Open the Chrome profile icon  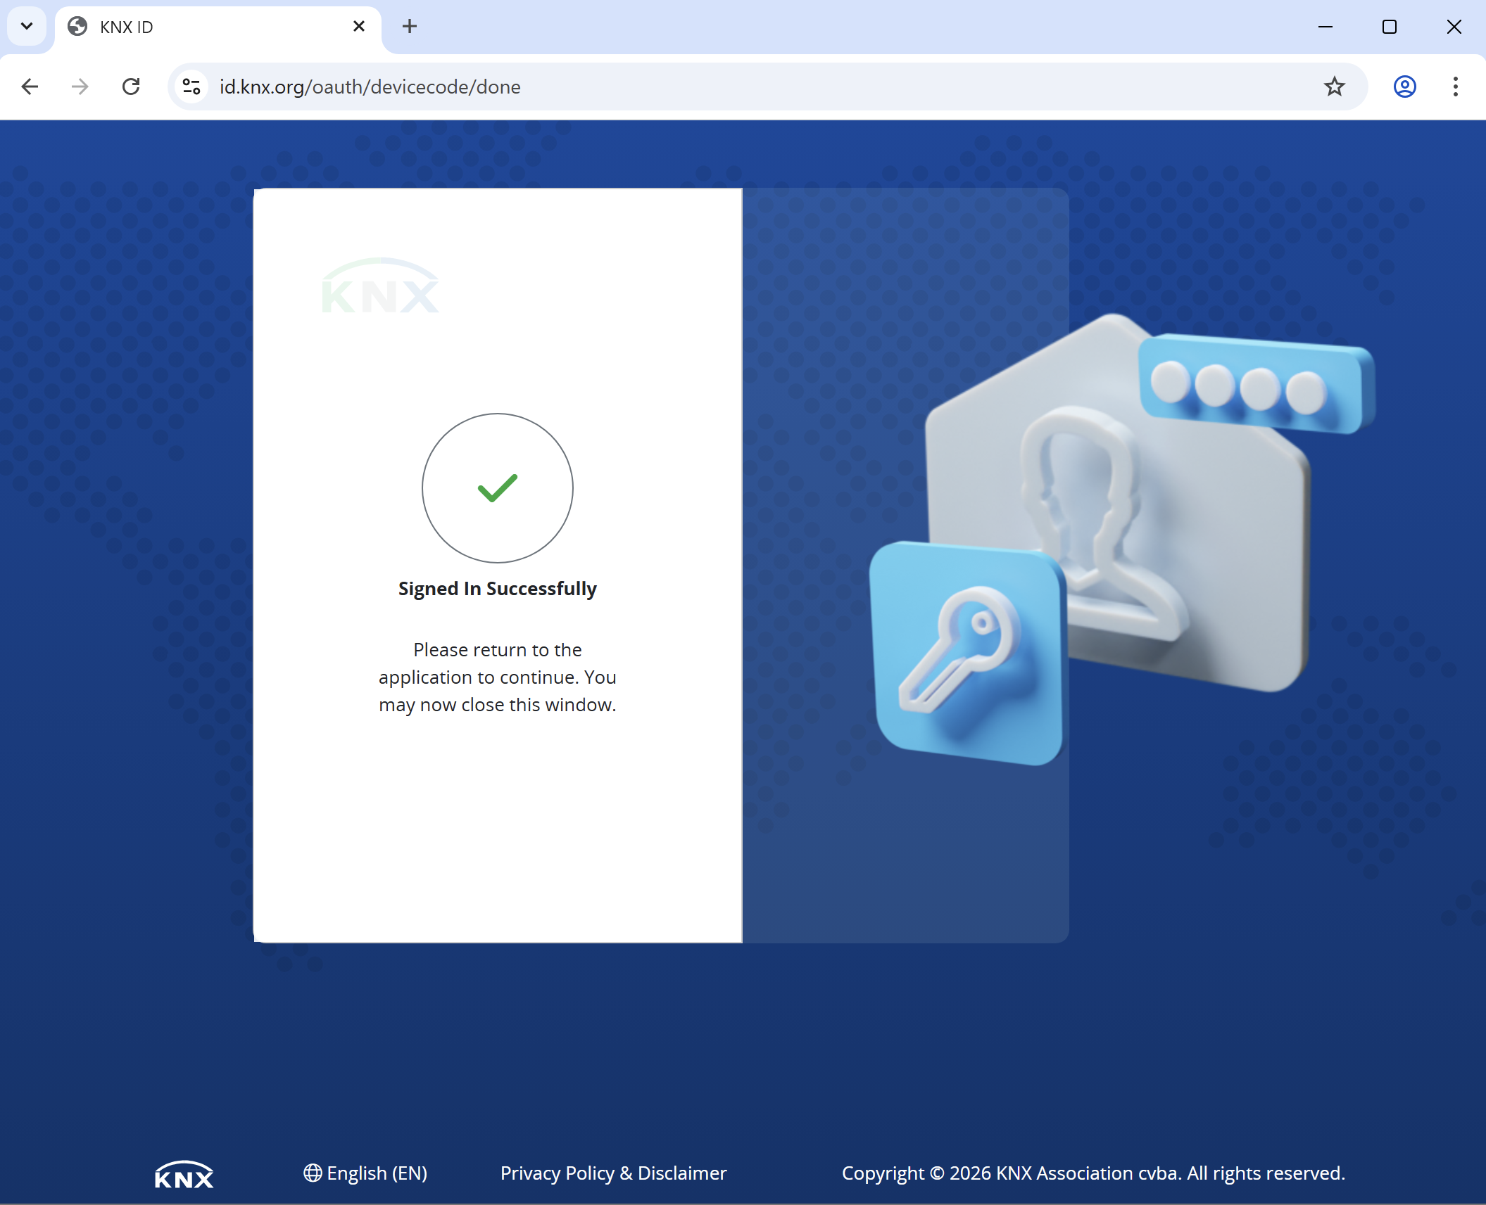pyautogui.click(x=1404, y=87)
